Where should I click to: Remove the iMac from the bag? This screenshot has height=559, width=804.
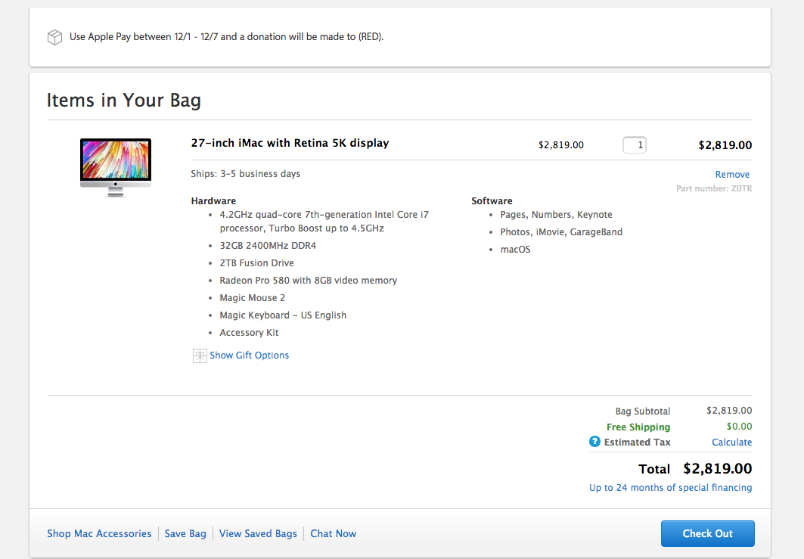click(732, 175)
